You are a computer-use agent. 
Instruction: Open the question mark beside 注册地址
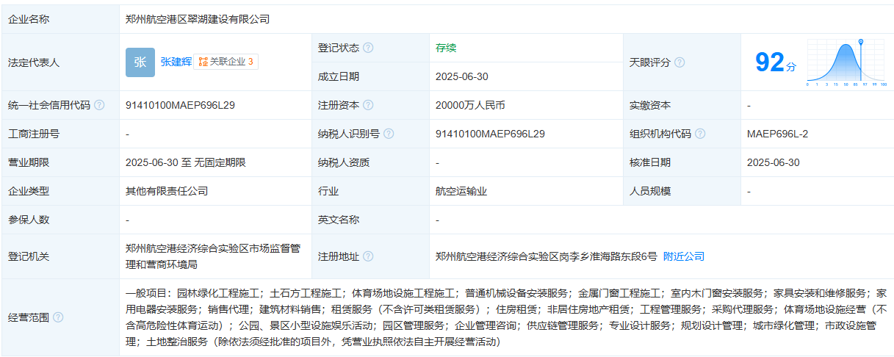click(368, 256)
